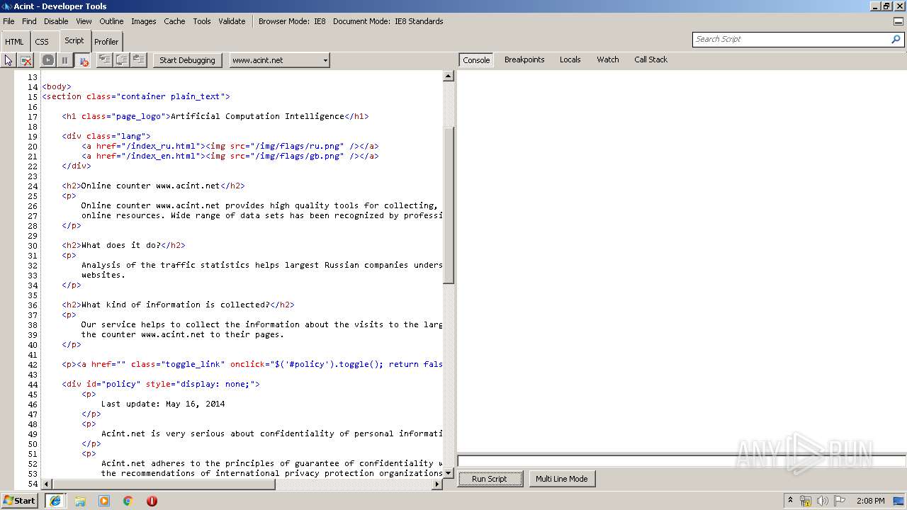Click the continue debugging play icon
This screenshot has width=907, height=510.
(x=48, y=60)
